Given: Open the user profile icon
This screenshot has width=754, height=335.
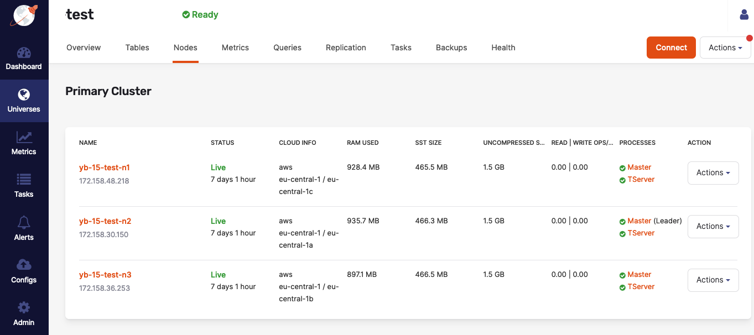Looking at the screenshot, I should point(744,14).
